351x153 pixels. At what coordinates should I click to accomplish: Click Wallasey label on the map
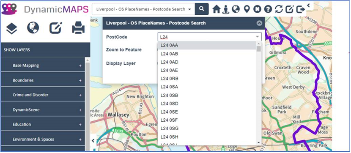coord(118,115)
